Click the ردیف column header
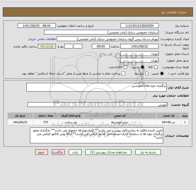 pos(185,116)
